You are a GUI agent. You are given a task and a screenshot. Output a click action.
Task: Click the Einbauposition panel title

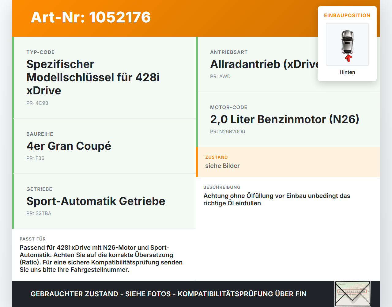click(347, 15)
